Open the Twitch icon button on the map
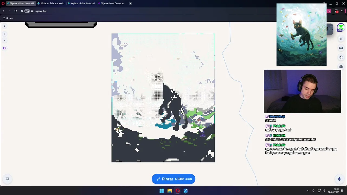Screen dimensions: 347x195 pos(4,48)
